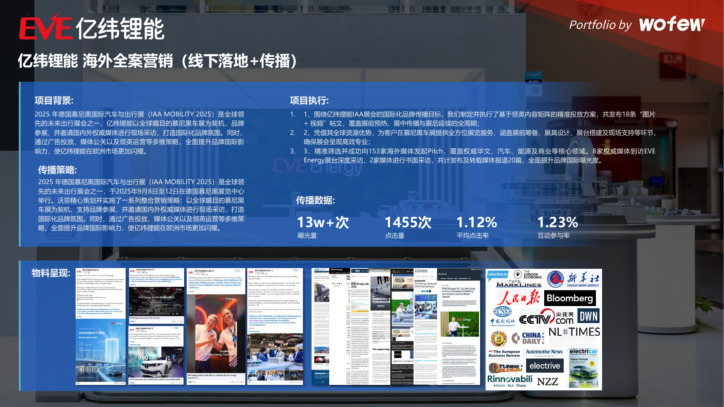Select the 传播策略 paragraph mentioning 9月8日至12日
Screen dimensions: 724x407
pos(141,205)
